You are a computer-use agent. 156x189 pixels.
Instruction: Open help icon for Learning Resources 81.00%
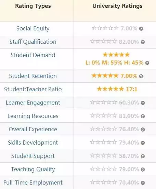143,116
